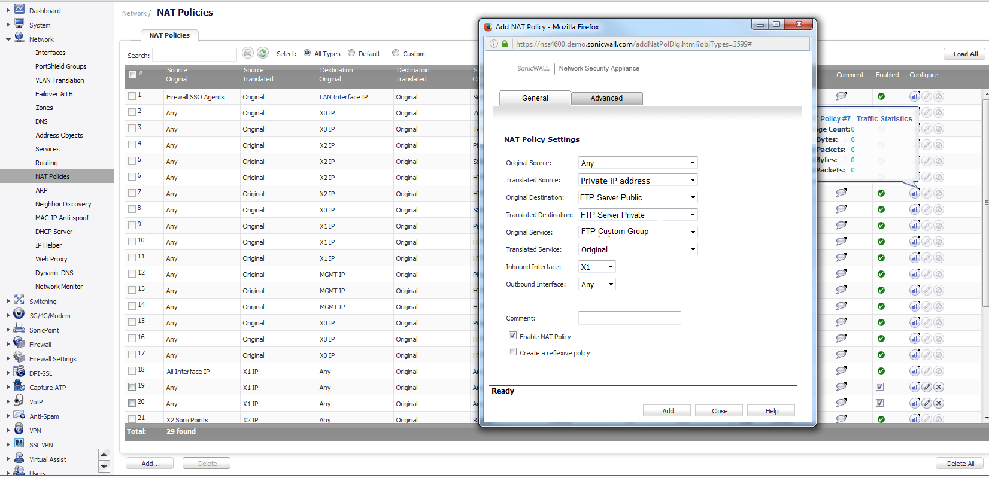Click the Virtual Assist icon in sidebar

[19, 458]
